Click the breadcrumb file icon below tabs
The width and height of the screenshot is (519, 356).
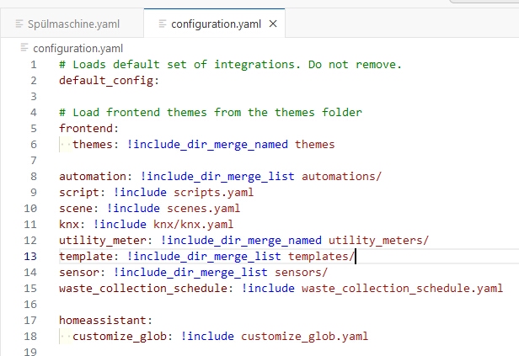(24, 48)
